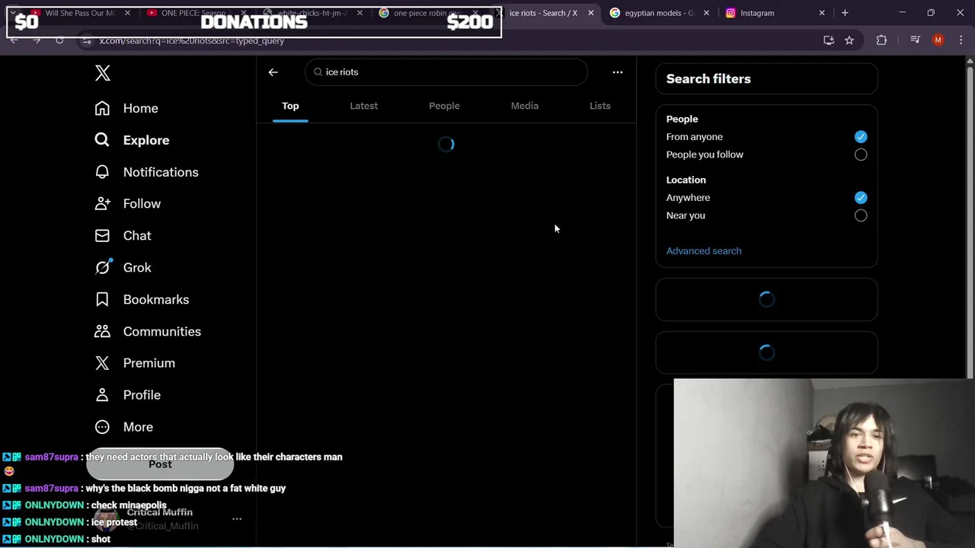Screen dimensions: 975x548
Task: Click the X logo in the sidebar
Action: [103, 73]
